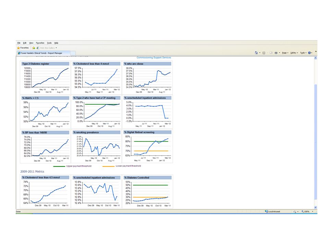329x247 pixels.
Task: Expand zoom level dropdown arrow
Action: (x=313, y=212)
